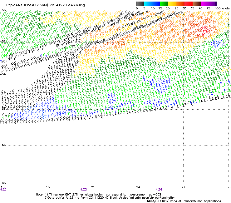
Task: Click the '-54' latitude label
Action: pyautogui.click(x=3, y=74)
